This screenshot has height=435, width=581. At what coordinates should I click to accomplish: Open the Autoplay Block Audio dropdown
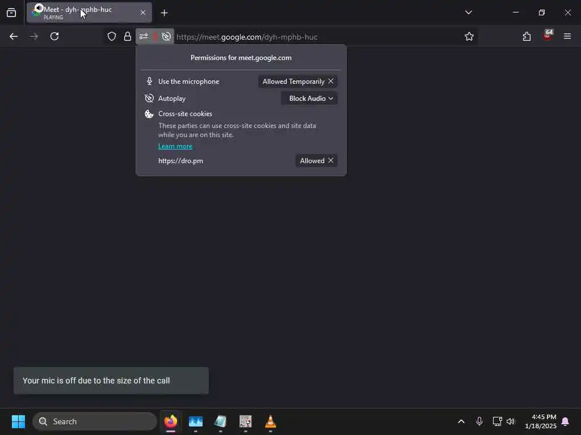coord(309,99)
